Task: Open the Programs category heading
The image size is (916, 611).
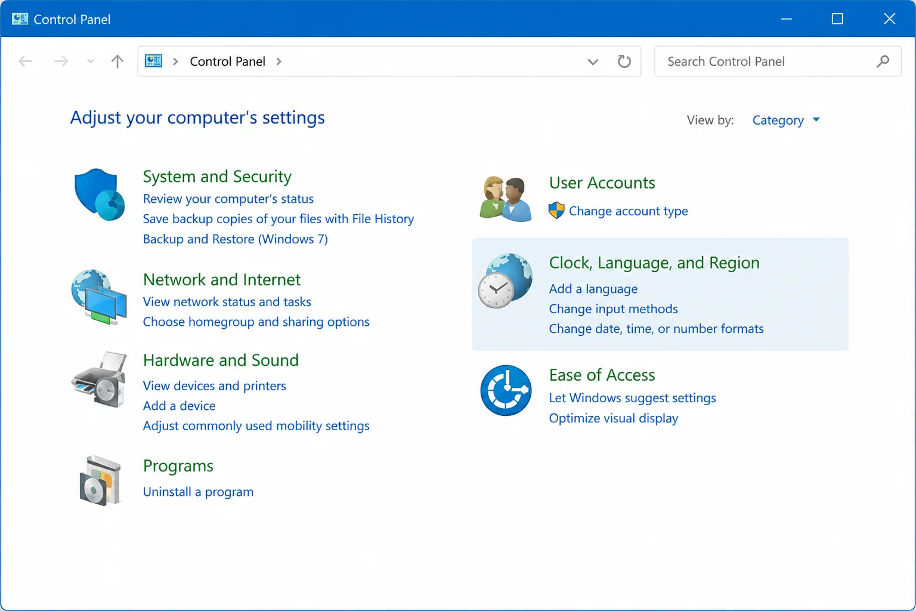Action: click(178, 466)
